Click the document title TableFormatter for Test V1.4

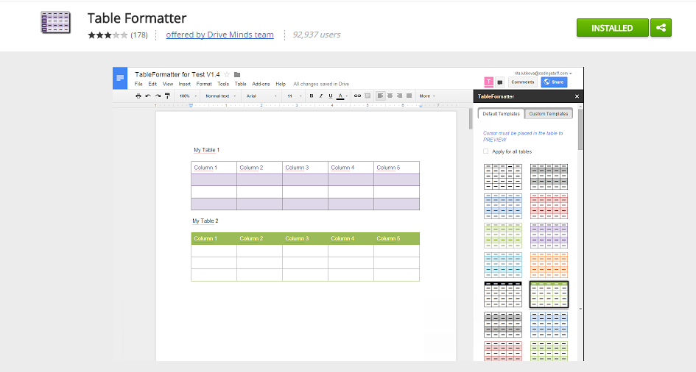[177, 74]
